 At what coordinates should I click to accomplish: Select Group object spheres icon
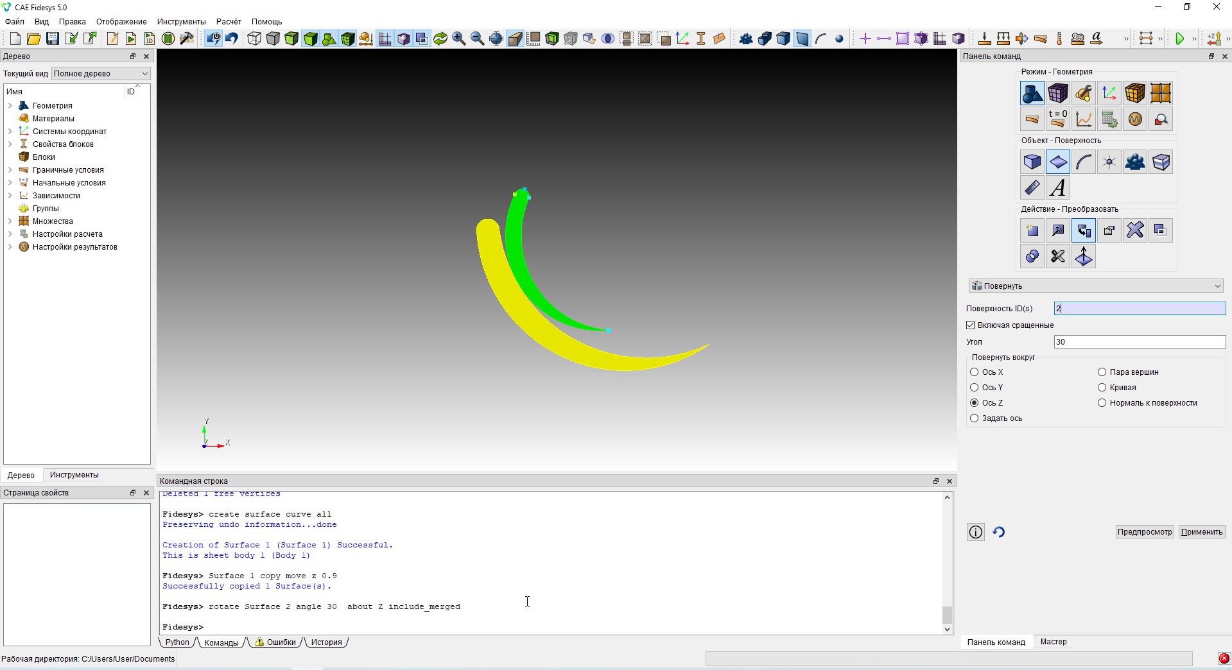pos(1135,162)
